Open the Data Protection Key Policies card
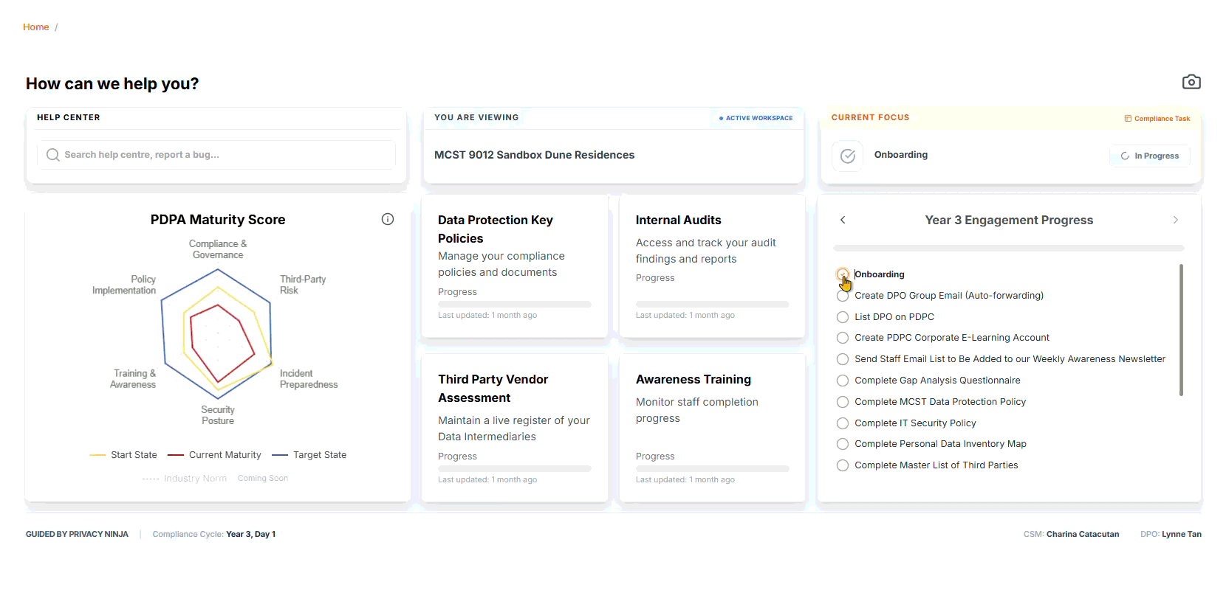1226x590 pixels. point(514,265)
